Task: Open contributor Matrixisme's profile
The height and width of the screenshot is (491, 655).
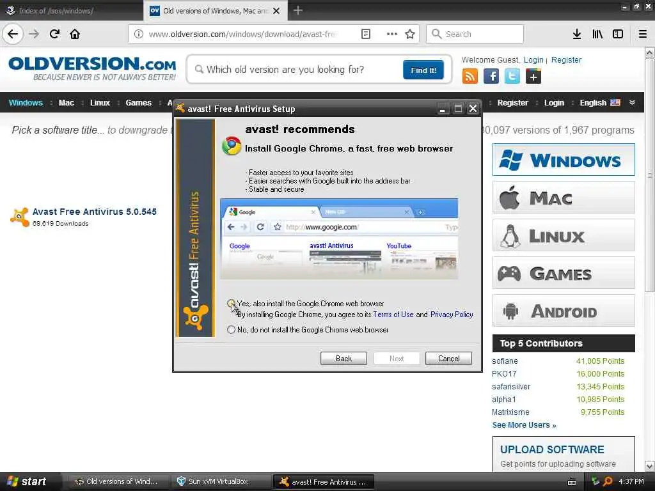Action: coord(510,412)
